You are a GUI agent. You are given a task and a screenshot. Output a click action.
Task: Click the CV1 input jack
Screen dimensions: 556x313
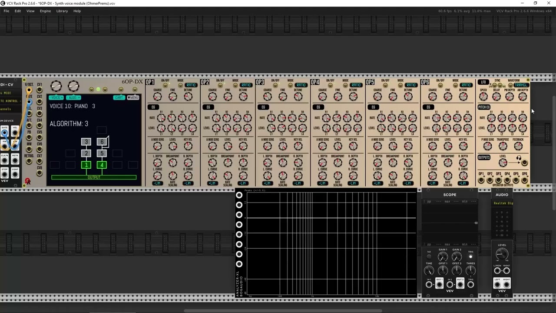[x=40, y=90]
